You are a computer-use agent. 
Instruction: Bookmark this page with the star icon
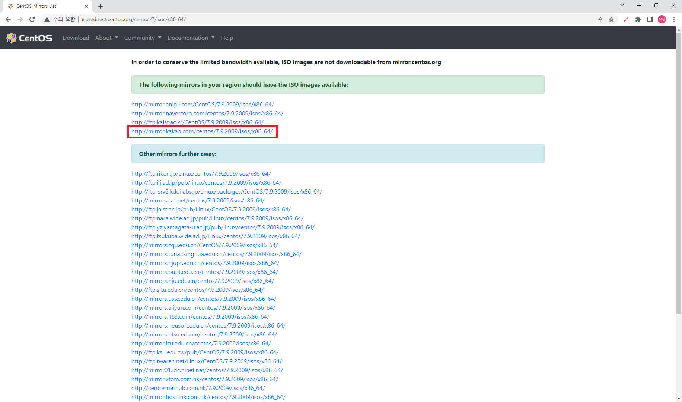click(x=611, y=19)
